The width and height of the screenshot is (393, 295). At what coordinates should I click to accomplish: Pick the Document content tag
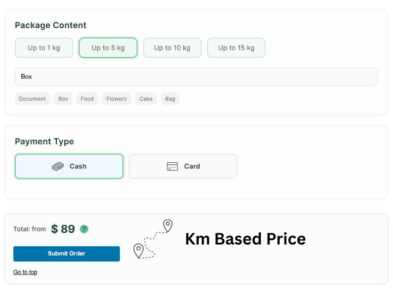pos(32,99)
